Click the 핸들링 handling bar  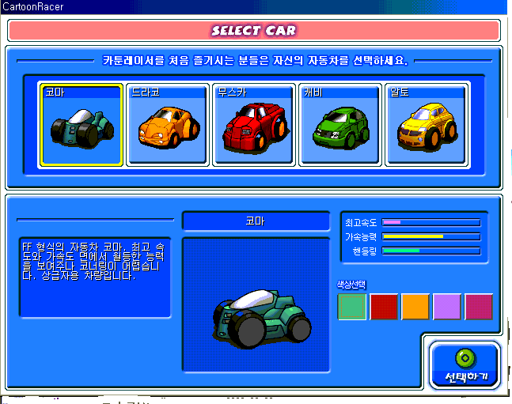pos(431,251)
